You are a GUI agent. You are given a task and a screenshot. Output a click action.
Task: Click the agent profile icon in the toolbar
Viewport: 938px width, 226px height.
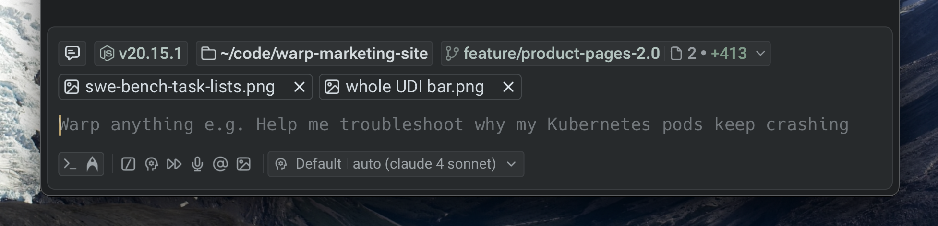tap(151, 164)
